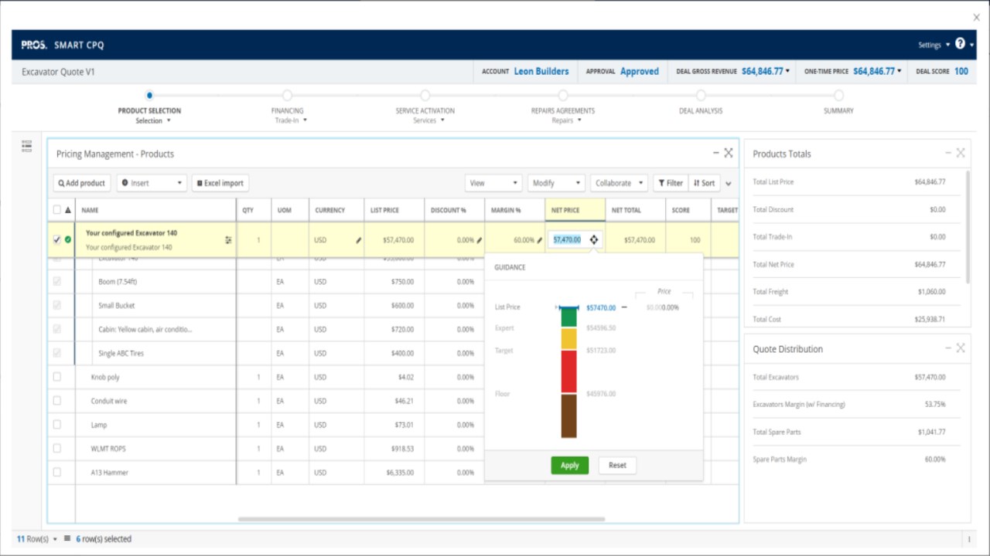Close the Products Totals panel

tap(961, 153)
